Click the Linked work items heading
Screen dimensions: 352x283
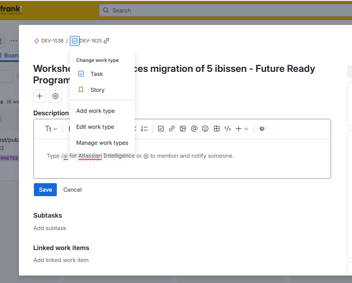point(61,248)
